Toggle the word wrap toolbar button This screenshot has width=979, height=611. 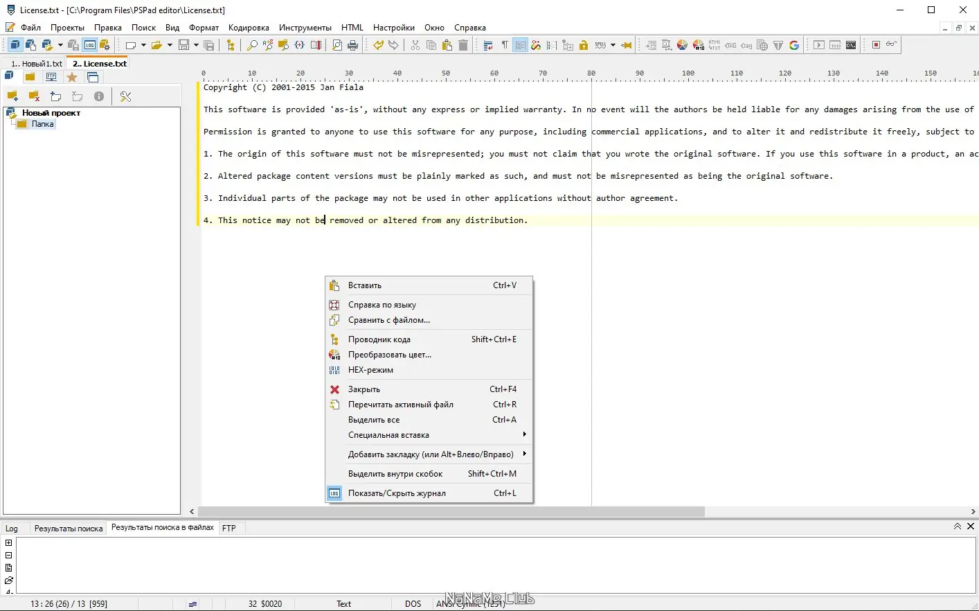click(488, 45)
